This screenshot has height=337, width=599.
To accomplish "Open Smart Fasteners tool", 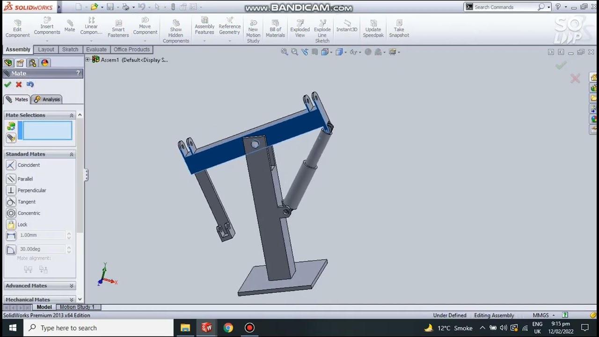I will click(x=118, y=29).
